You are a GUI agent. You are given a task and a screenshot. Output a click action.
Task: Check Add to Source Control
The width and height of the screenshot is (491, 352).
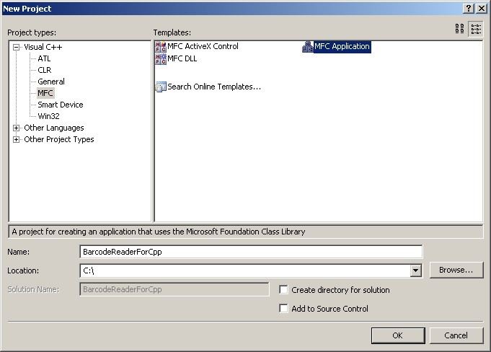(x=284, y=309)
